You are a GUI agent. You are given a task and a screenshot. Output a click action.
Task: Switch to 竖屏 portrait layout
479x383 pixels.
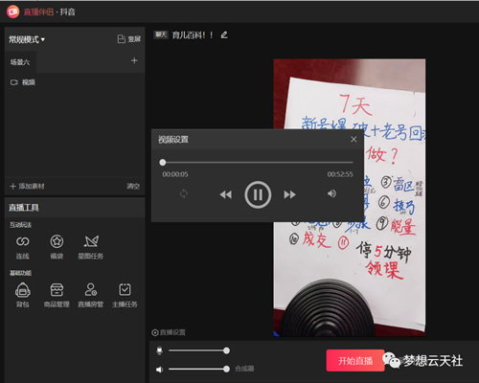pos(129,39)
